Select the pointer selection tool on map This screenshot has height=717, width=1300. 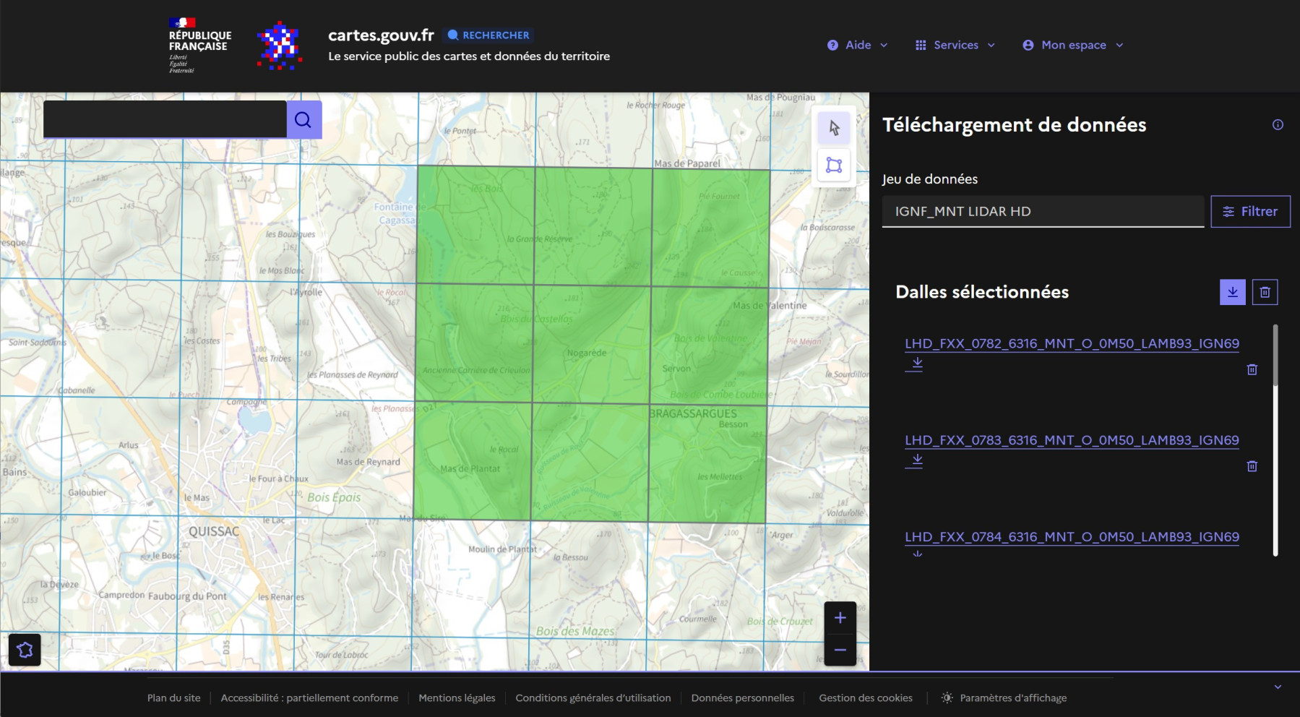click(834, 128)
